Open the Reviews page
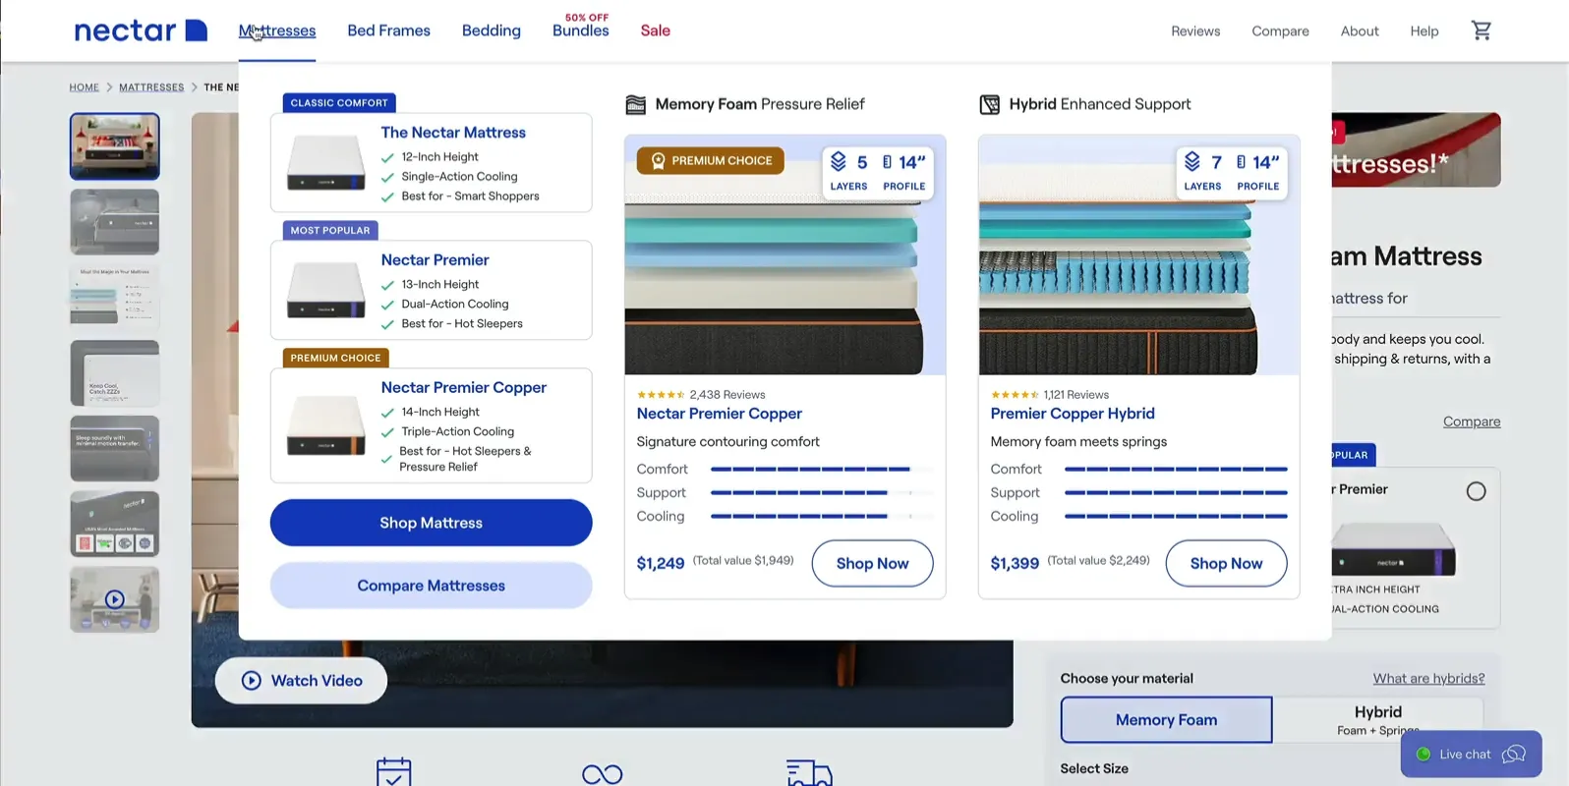Image resolution: width=1569 pixels, height=786 pixels. (x=1195, y=31)
